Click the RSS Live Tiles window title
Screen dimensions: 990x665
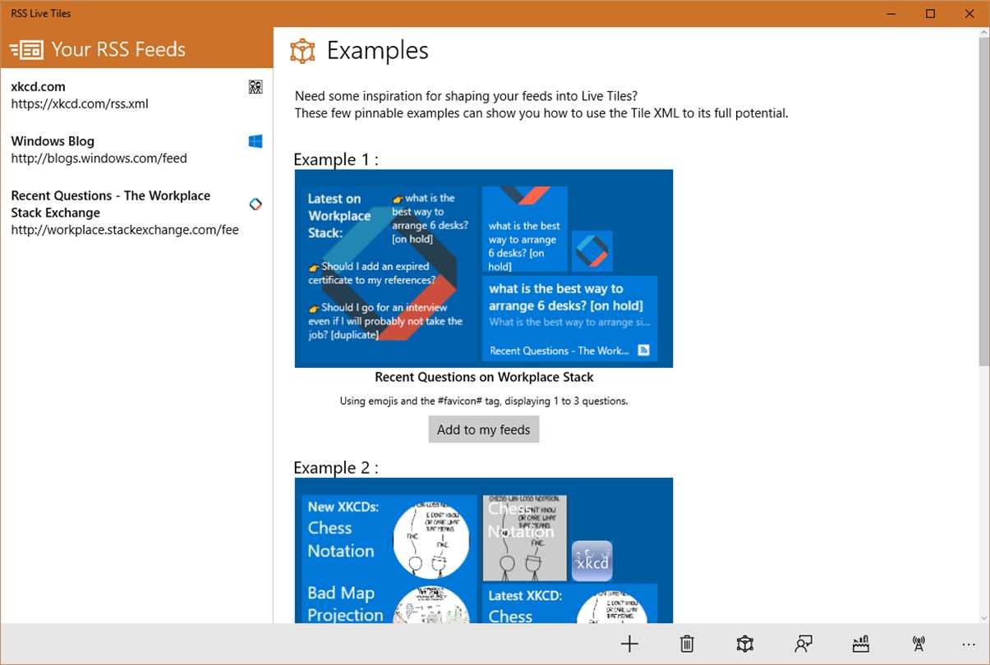click(41, 13)
